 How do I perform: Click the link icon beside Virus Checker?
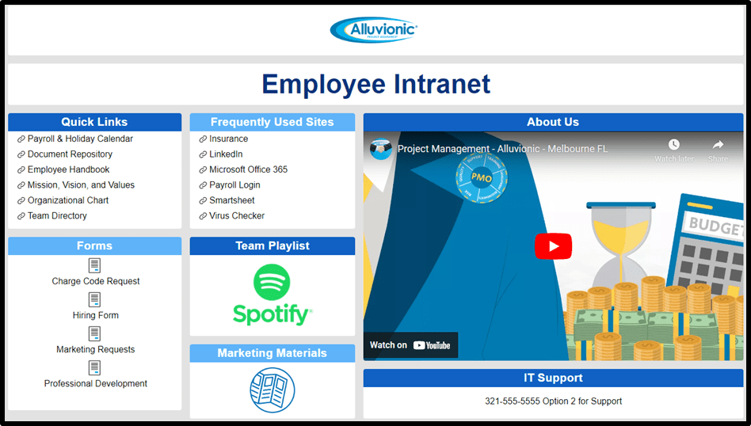click(203, 216)
